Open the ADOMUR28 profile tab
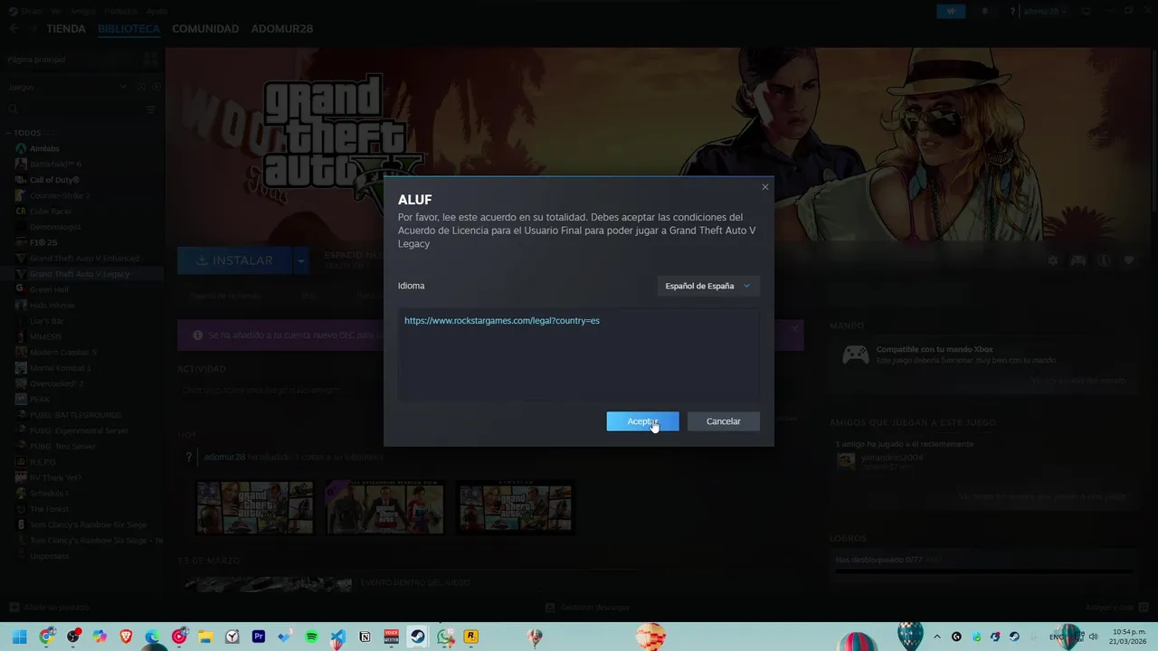Viewport: 1158px width, 651px height. pyautogui.click(x=282, y=29)
